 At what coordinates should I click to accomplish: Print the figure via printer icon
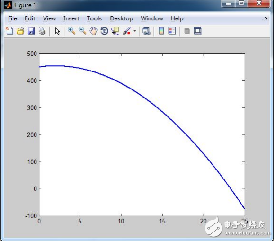42,31
